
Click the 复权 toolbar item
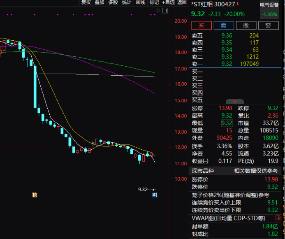pyautogui.click(x=86, y=2)
